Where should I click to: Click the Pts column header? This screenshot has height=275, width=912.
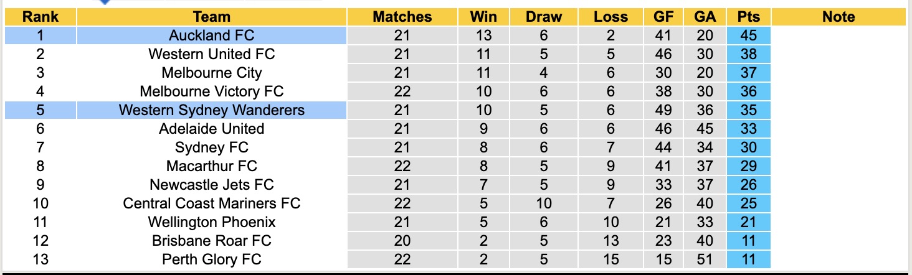(x=748, y=17)
